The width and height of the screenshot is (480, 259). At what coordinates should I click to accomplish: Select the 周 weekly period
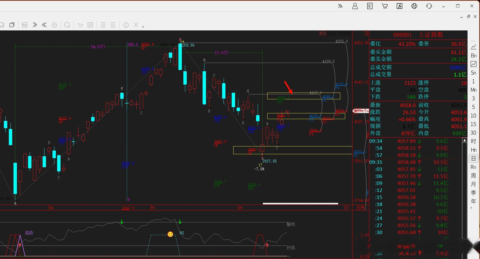tap(474, 176)
